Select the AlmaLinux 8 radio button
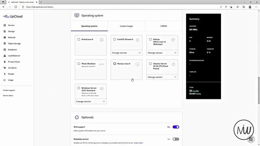This screenshot has height=146, width=260. [x=79, y=39]
